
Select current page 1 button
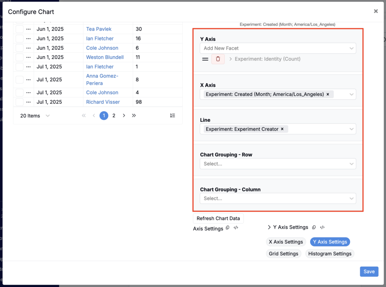click(x=104, y=115)
